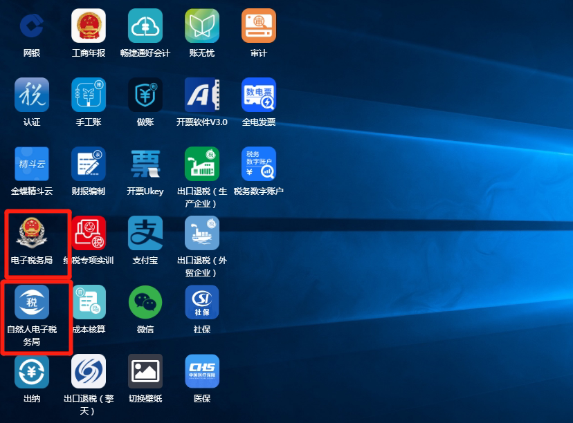Launch the 工商年报 desktop icon
573x423 pixels.
[89, 26]
